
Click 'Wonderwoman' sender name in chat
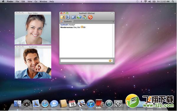pos(67,27)
